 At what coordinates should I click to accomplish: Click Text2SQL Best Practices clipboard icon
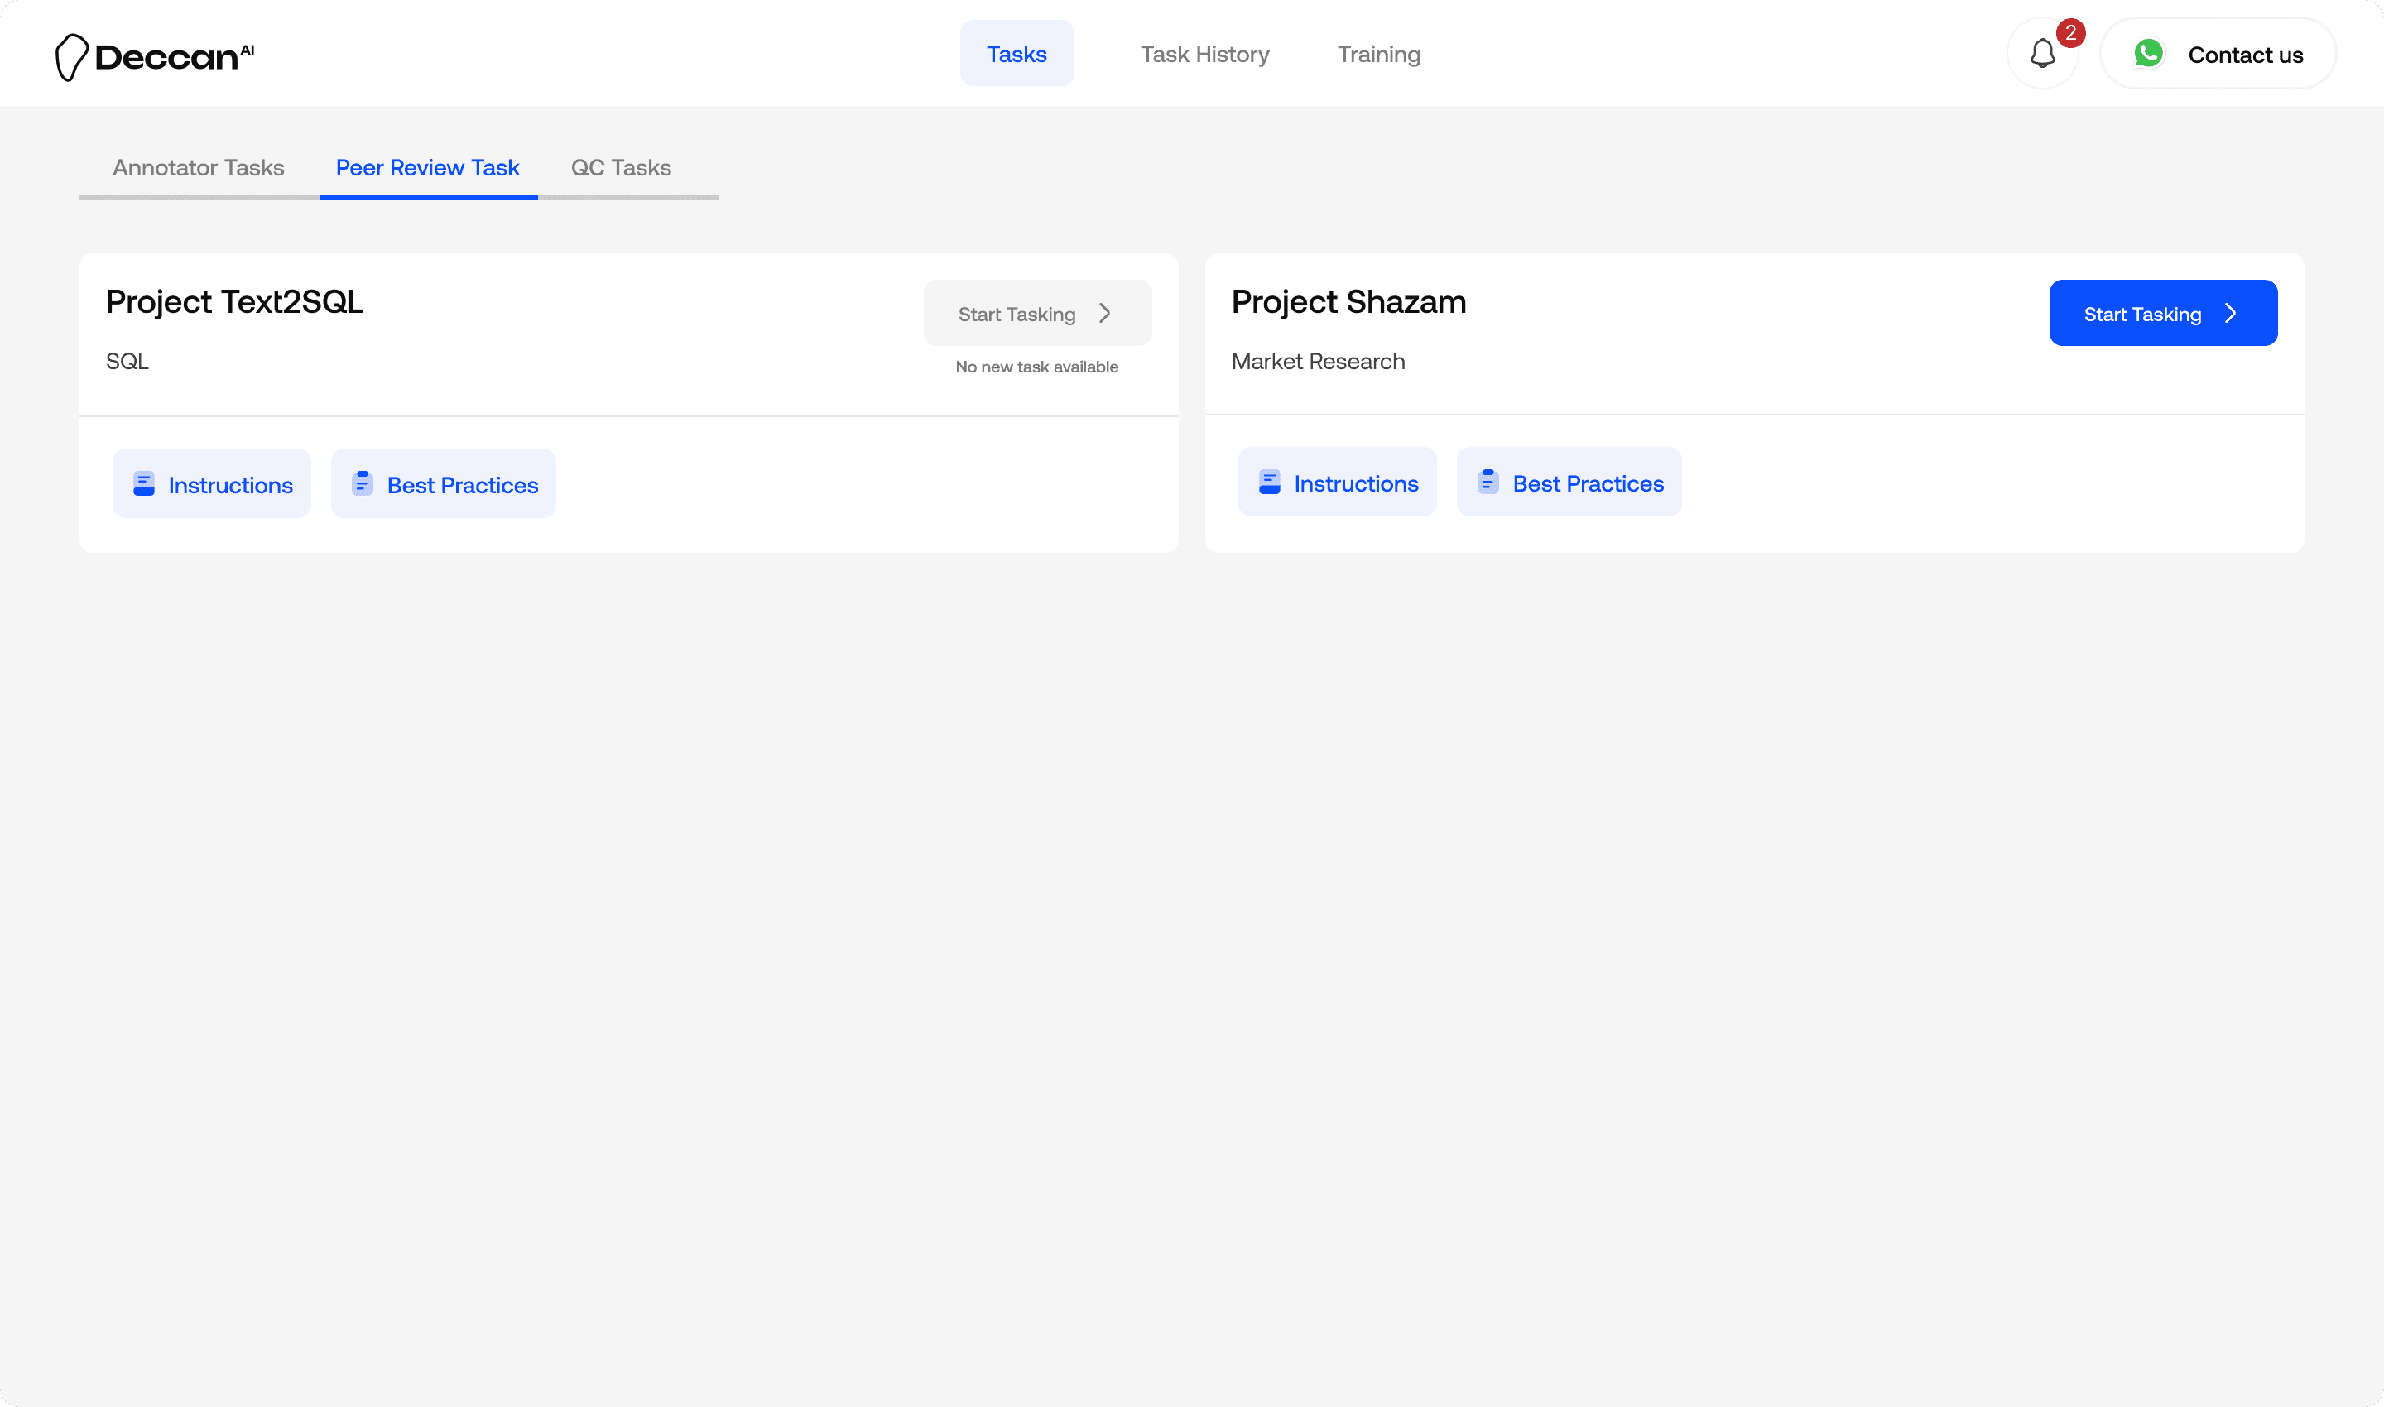(x=363, y=483)
